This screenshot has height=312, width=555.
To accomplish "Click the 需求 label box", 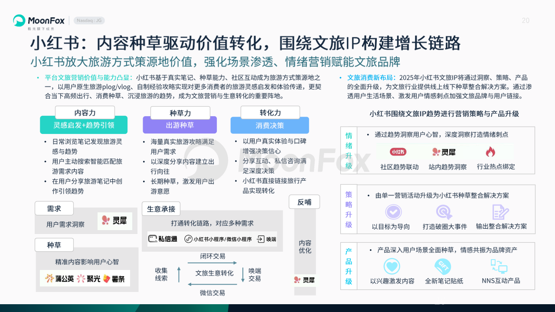I will (x=54, y=208).
